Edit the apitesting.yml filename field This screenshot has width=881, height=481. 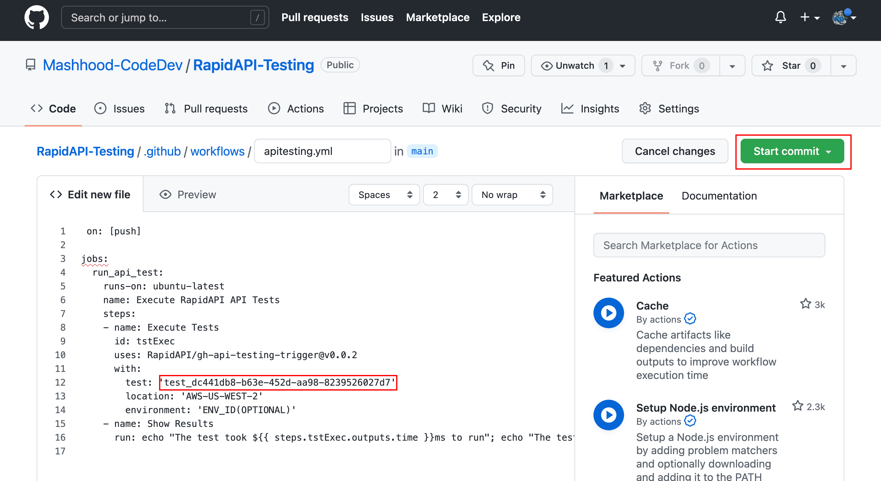[x=322, y=151]
